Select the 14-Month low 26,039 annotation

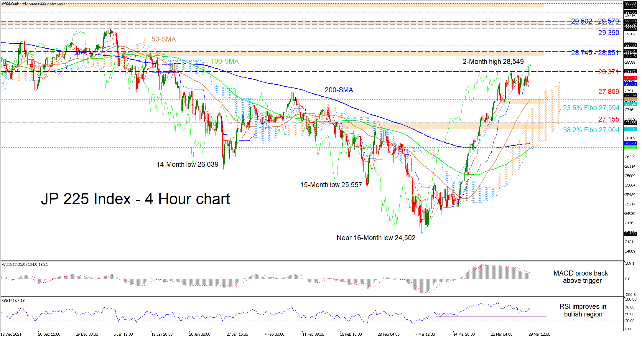coord(187,164)
